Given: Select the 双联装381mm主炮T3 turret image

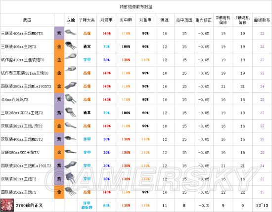Looking at the screenshot, I should [x=71, y=178].
